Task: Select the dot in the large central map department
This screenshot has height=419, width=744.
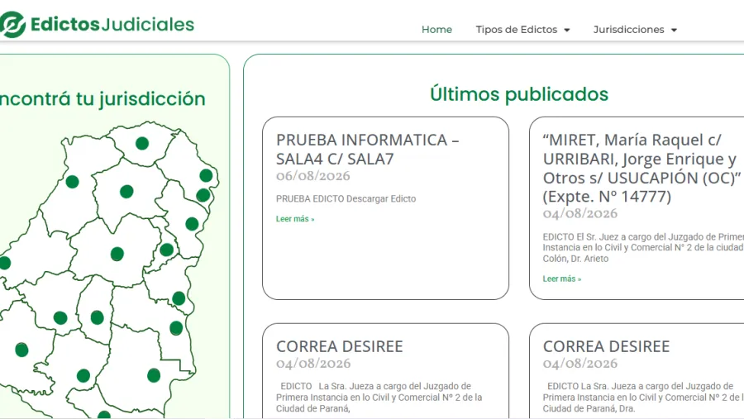Action: (117, 254)
